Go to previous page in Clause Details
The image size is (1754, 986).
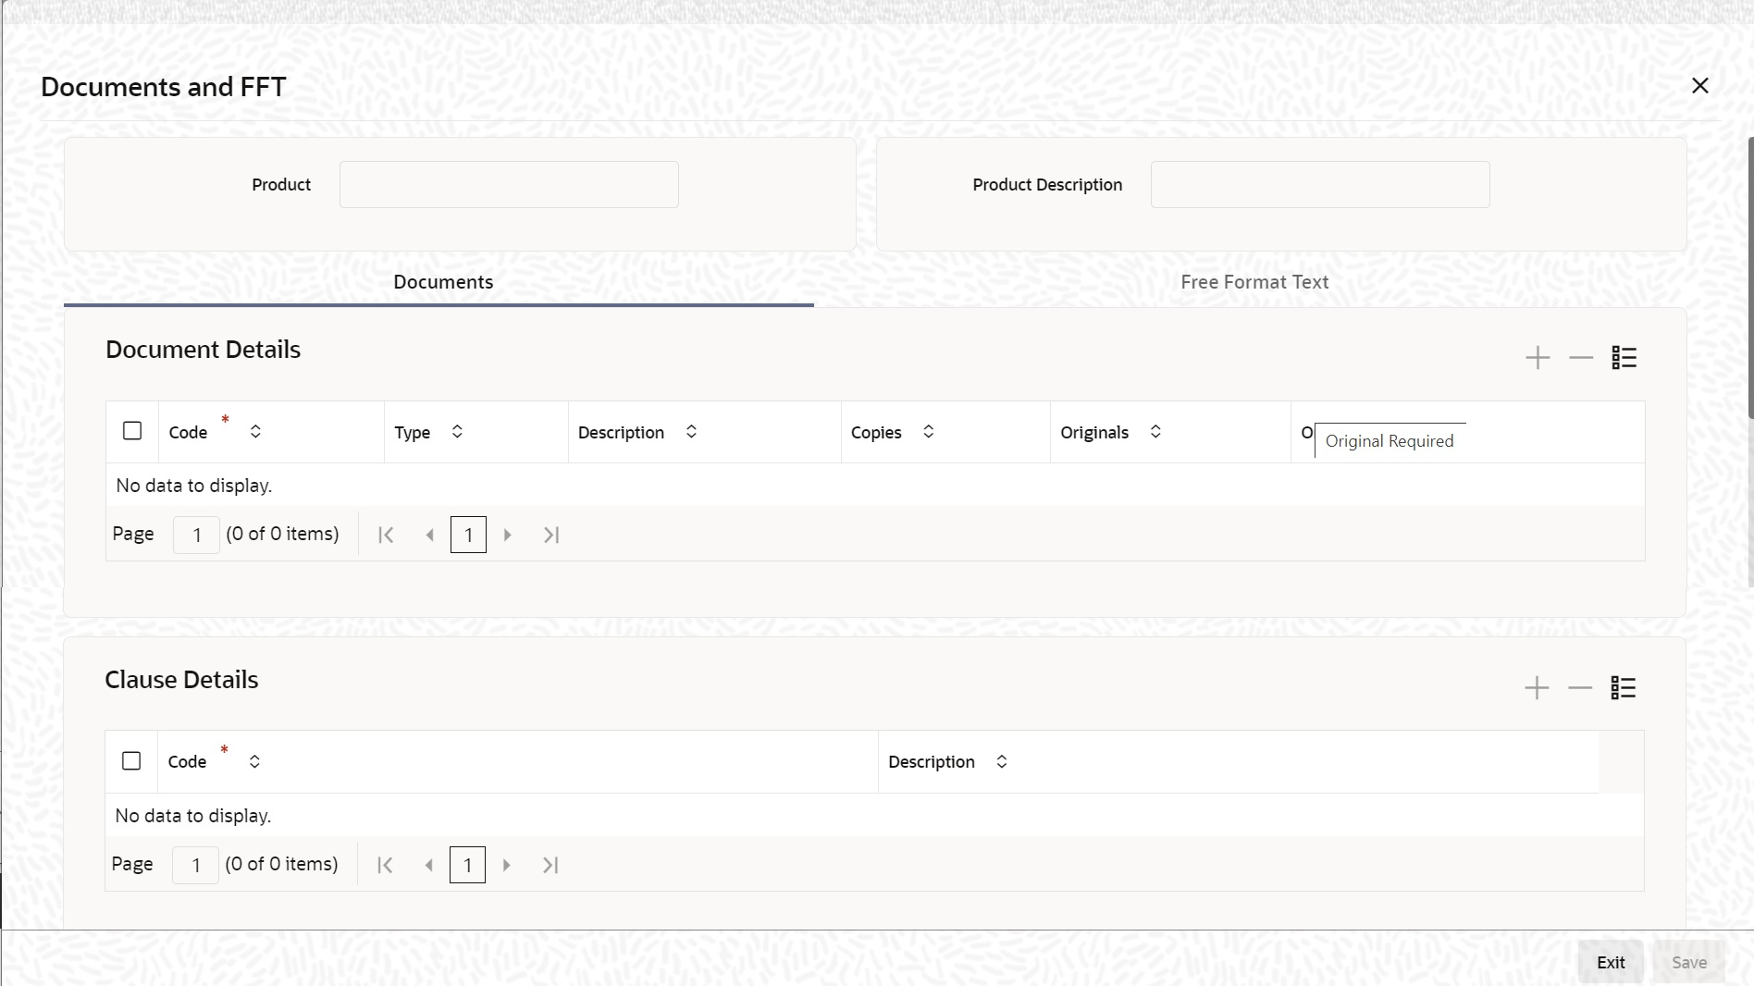(x=428, y=865)
